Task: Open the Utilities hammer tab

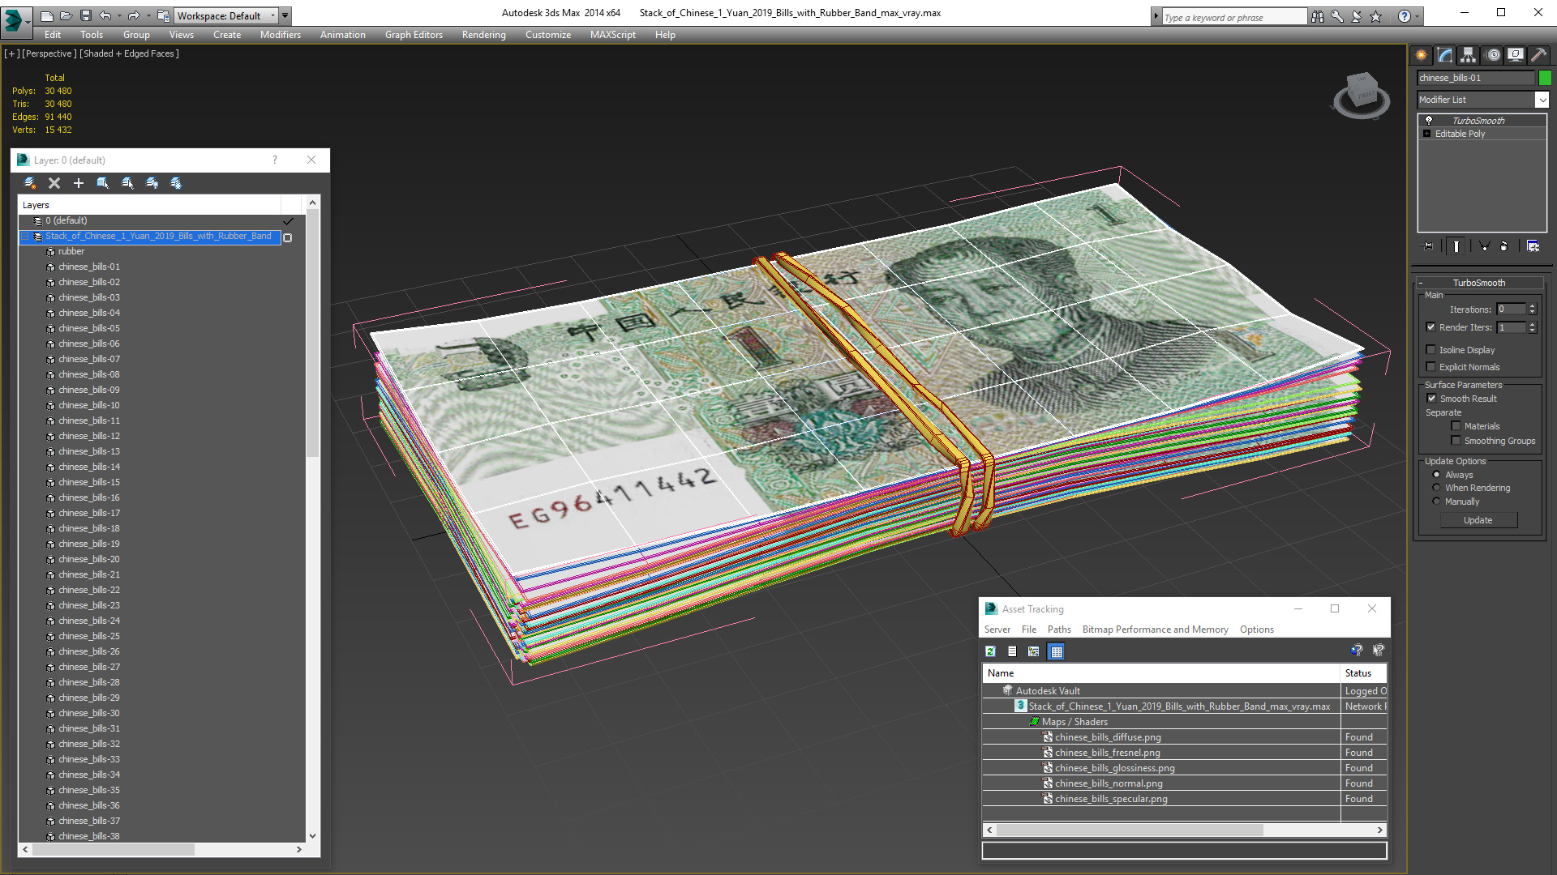Action: click(x=1538, y=55)
